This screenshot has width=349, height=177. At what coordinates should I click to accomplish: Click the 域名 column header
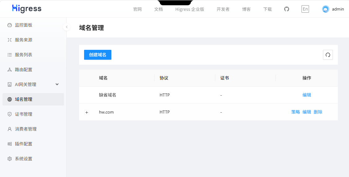pyautogui.click(x=103, y=78)
